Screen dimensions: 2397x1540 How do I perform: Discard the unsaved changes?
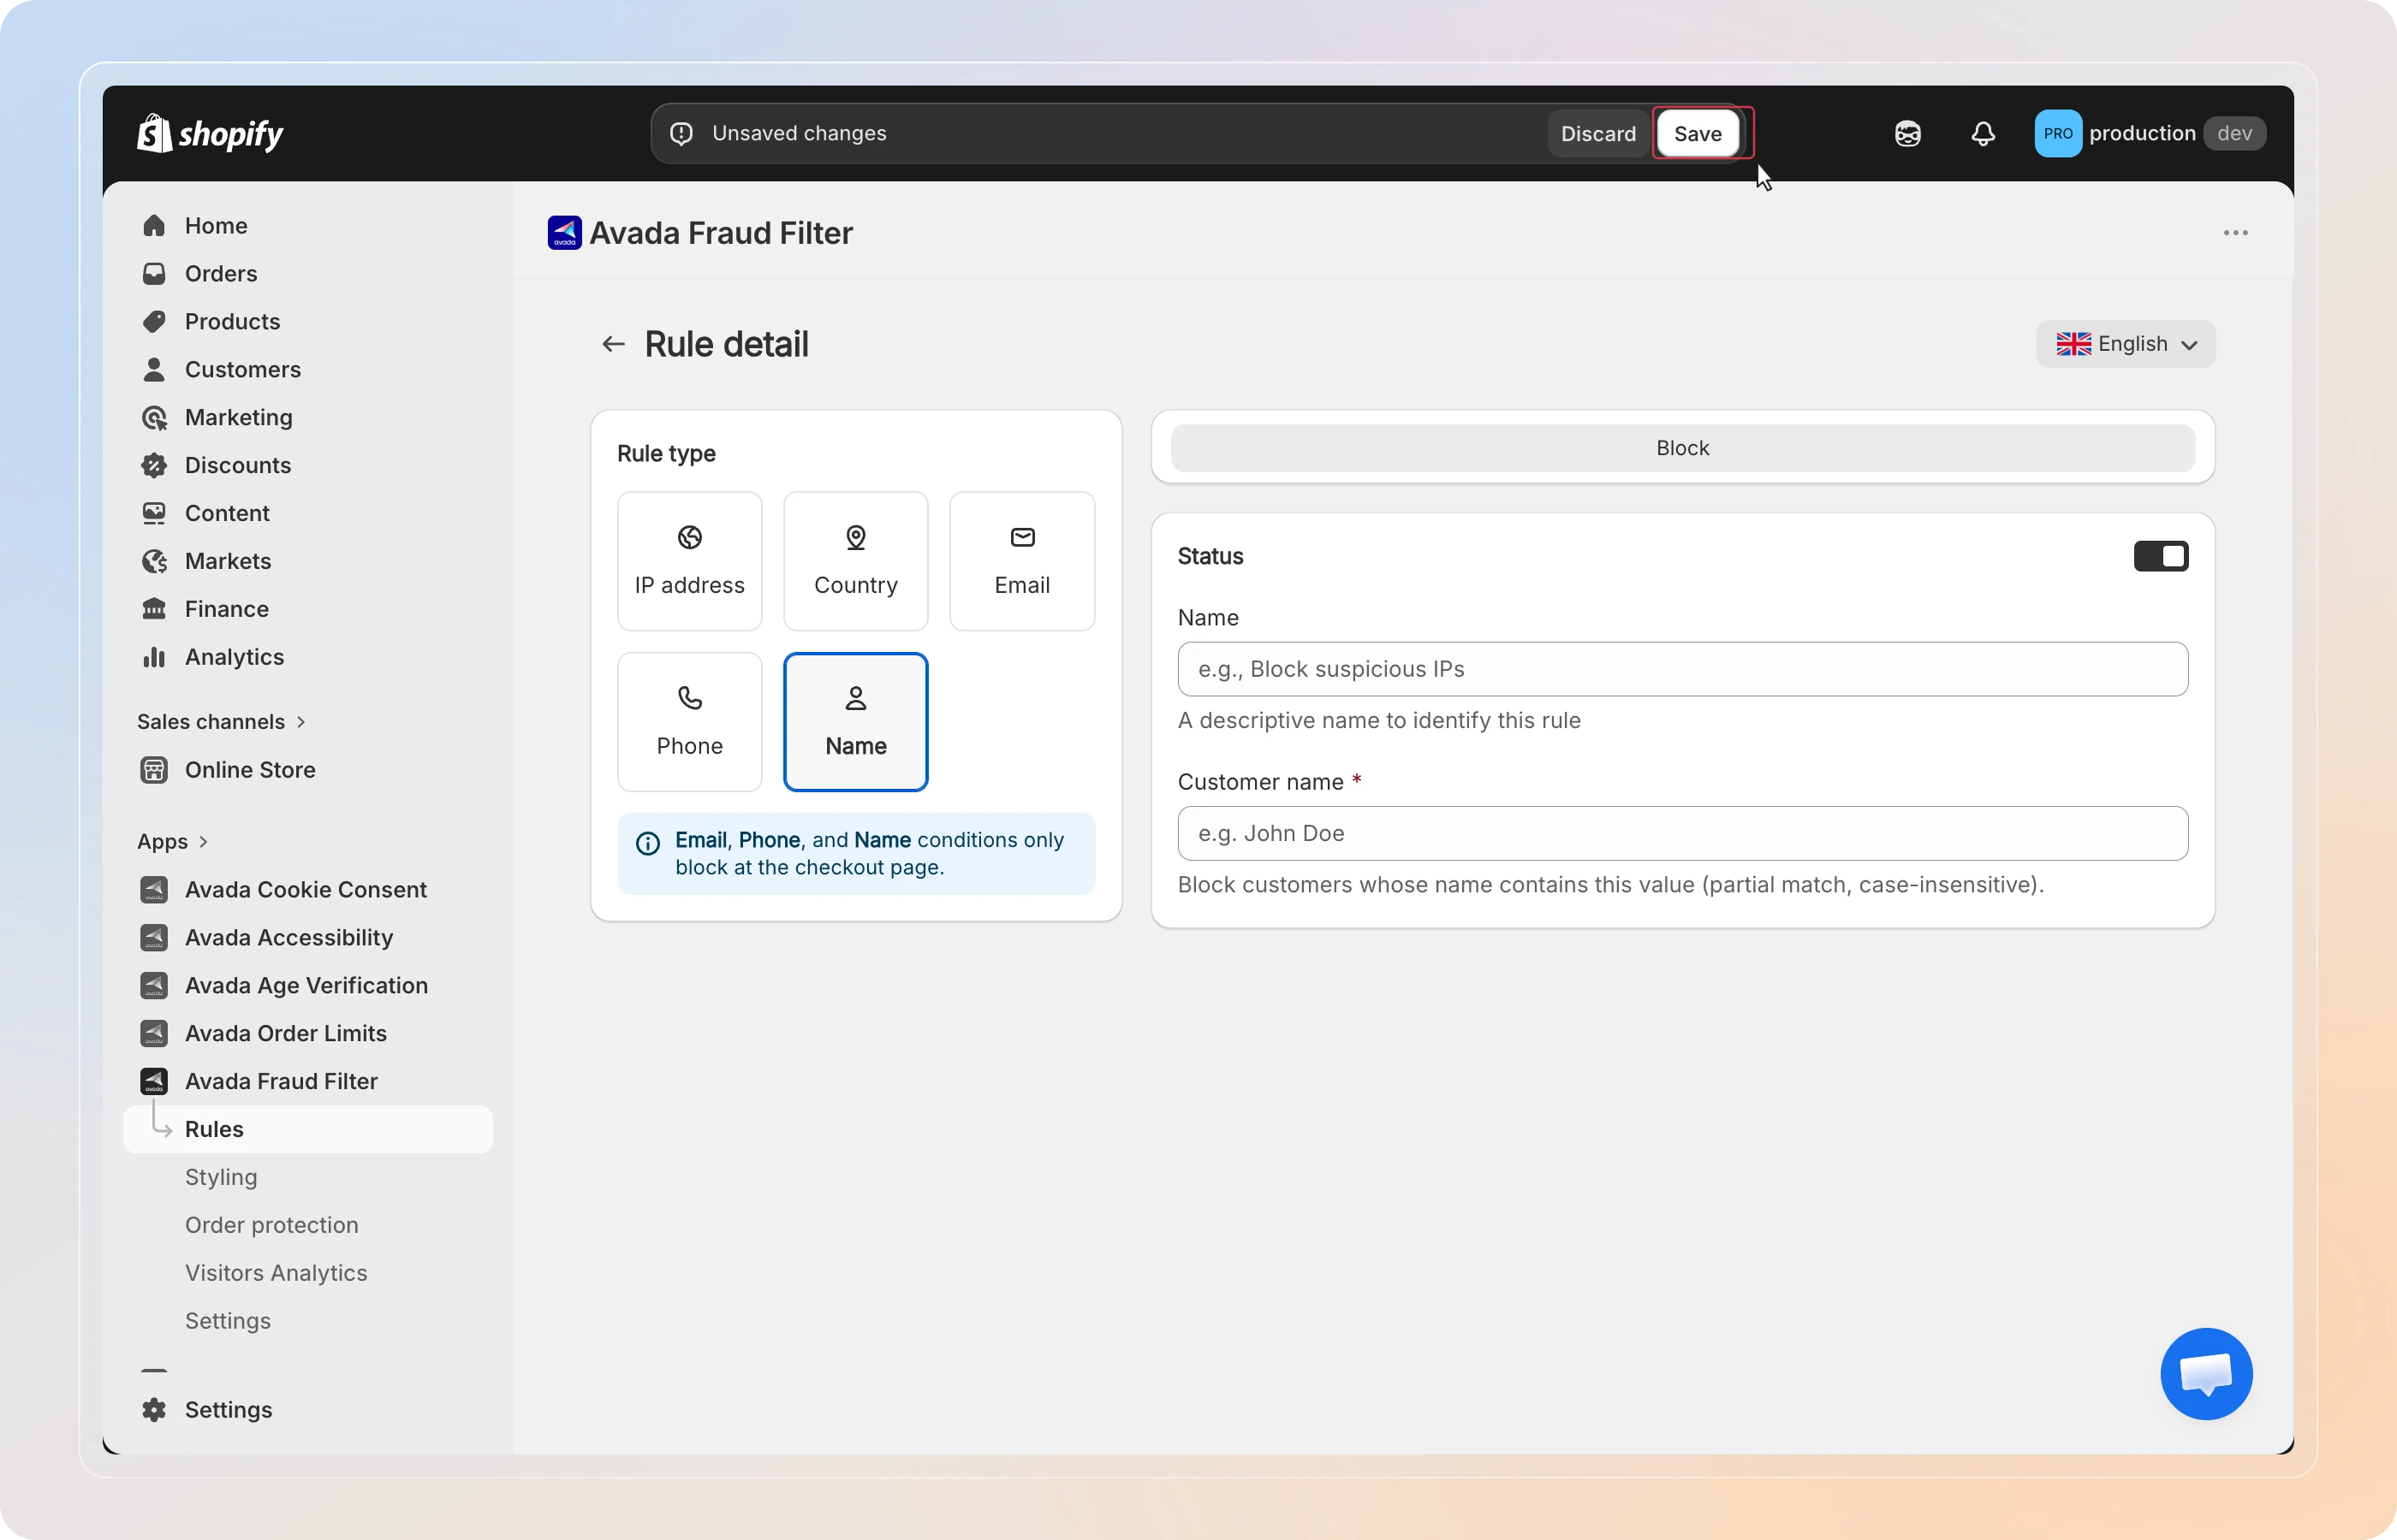point(1597,133)
